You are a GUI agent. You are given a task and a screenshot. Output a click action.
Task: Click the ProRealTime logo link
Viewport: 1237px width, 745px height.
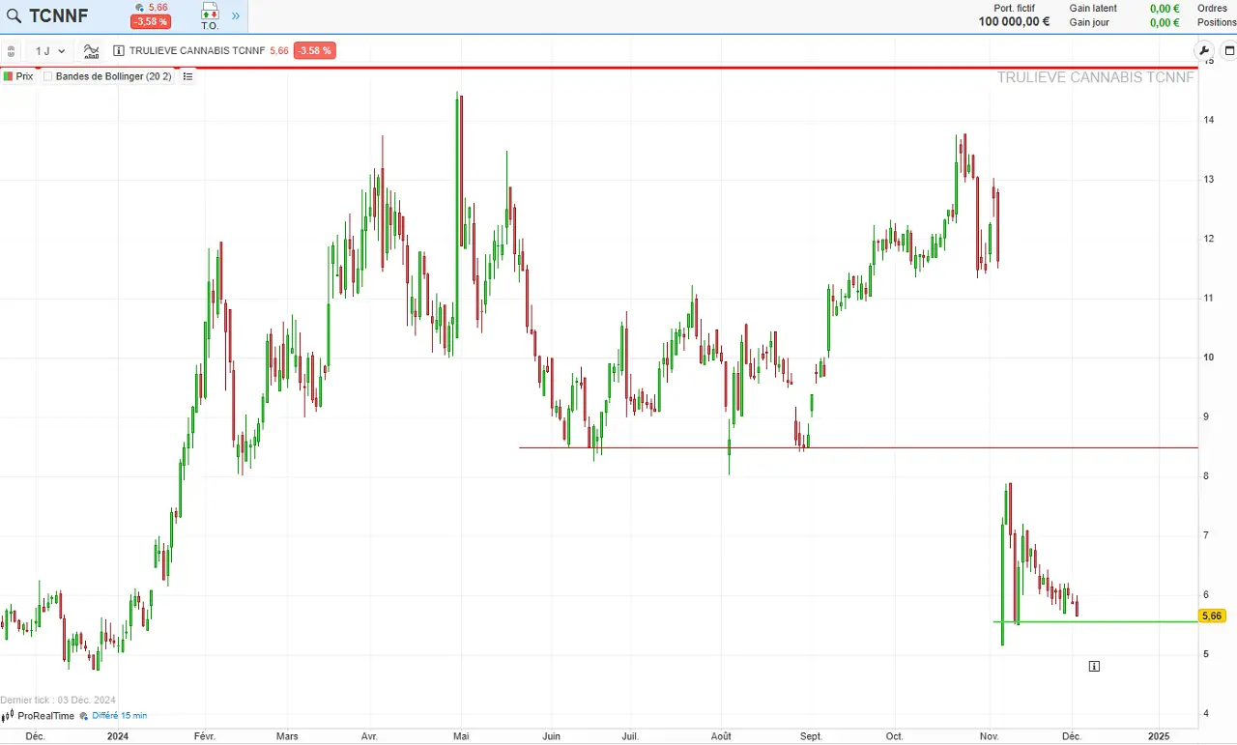click(x=39, y=716)
